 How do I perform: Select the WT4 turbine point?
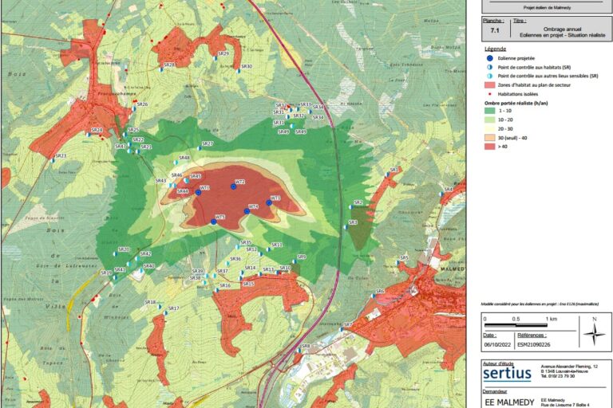pyautogui.click(x=247, y=211)
